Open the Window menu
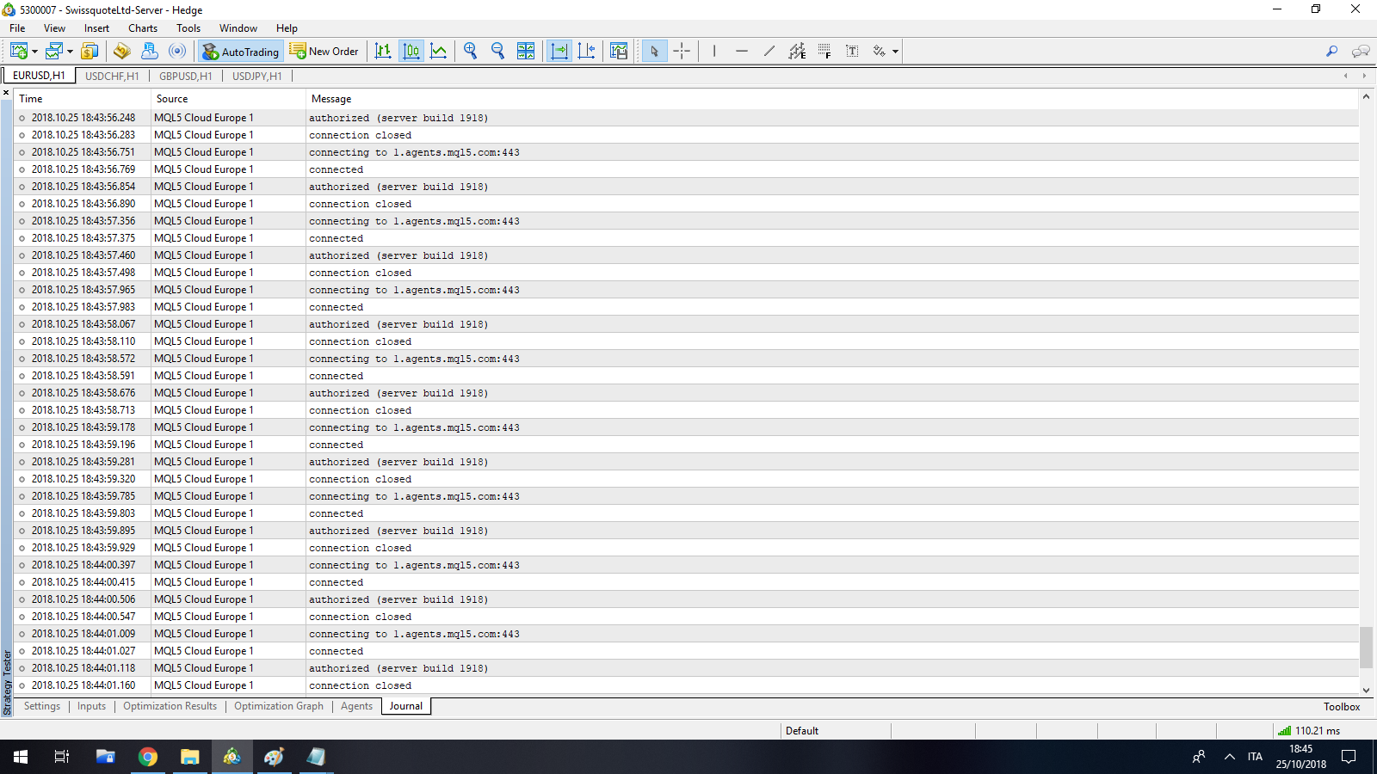 pyautogui.click(x=238, y=28)
